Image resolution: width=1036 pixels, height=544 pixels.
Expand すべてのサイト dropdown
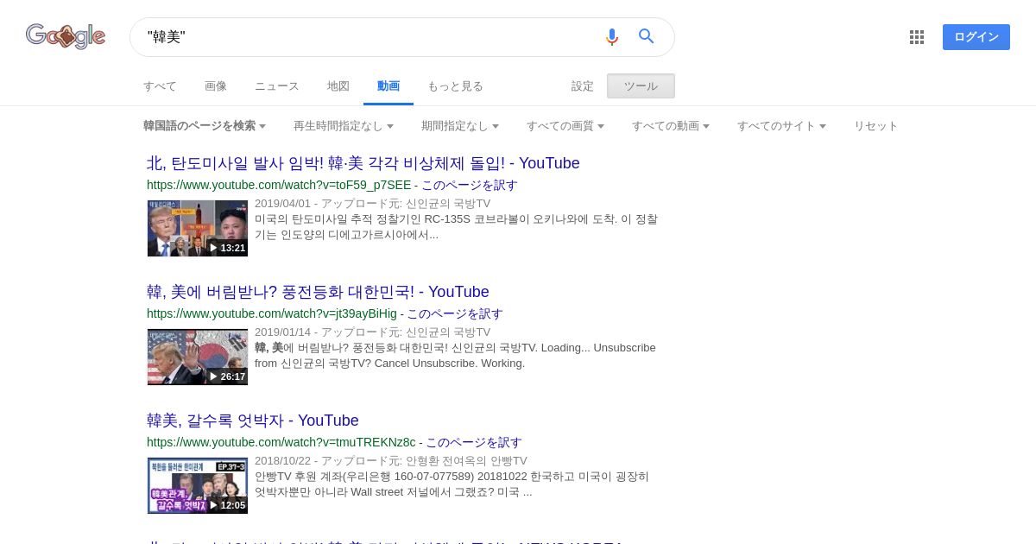coord(782,126)
